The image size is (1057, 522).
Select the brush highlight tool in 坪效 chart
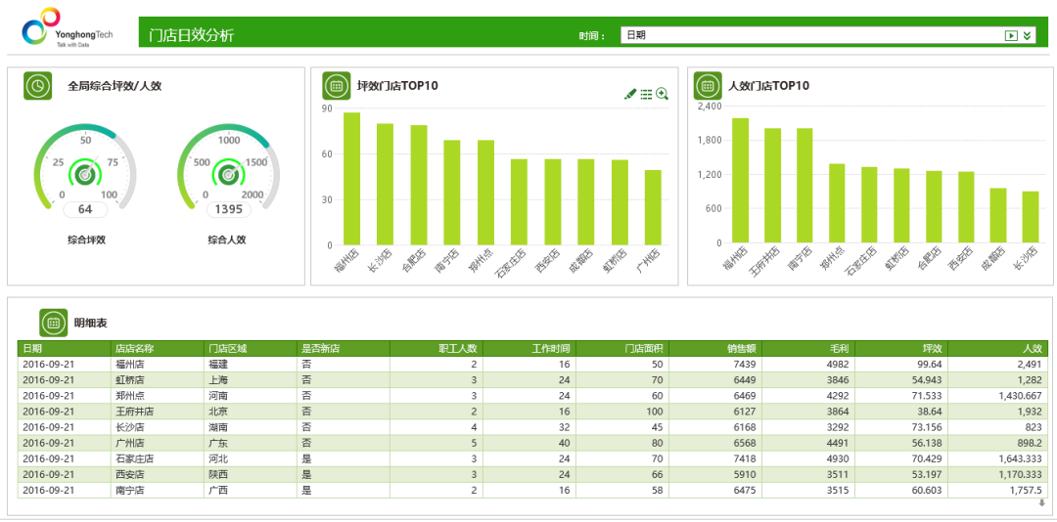pos(630,94)
